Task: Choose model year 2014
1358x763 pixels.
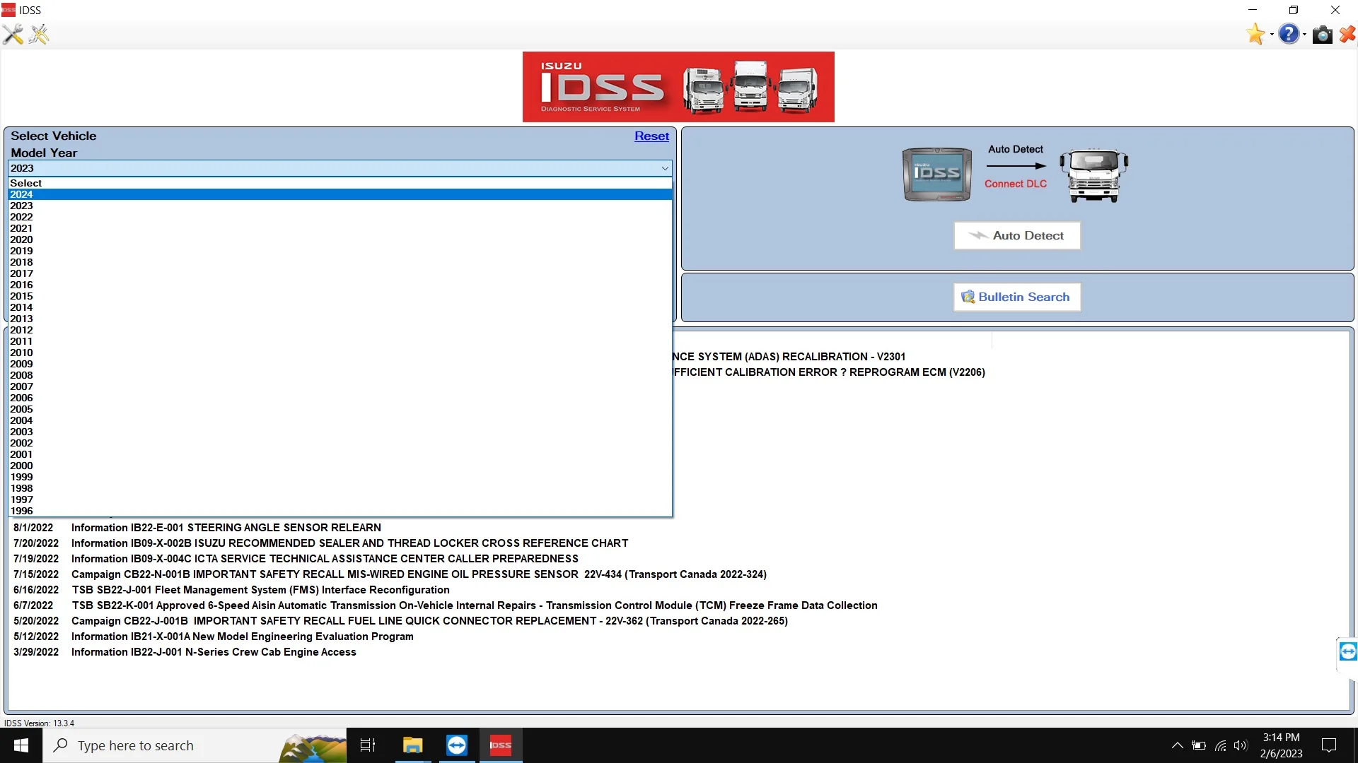Action: point(339,307)
